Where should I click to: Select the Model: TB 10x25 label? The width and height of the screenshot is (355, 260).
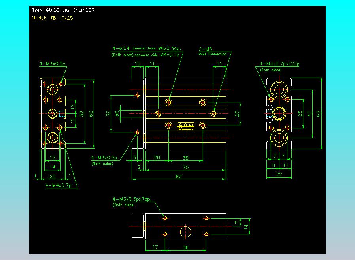click(x=52, y=18)
